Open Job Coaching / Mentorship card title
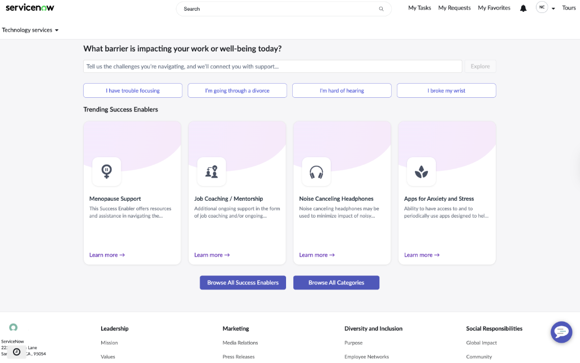 228,198
